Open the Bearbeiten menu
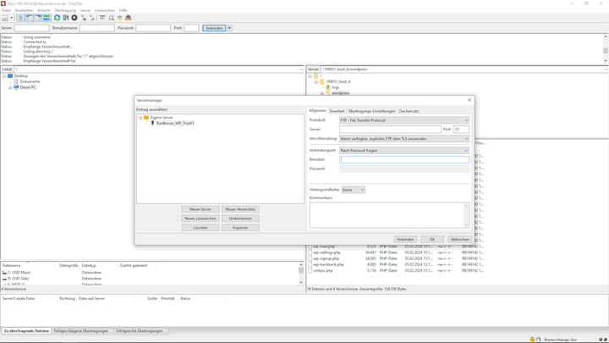The height and width of the screenshot is (343, 609). coord(24,10)
